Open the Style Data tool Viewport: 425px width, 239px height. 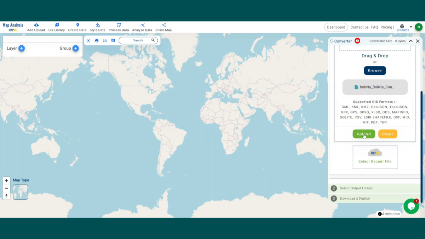[x=97, y=27]
